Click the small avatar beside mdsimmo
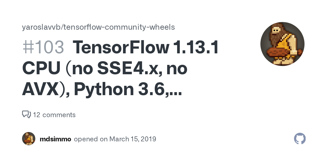Screen dimensions: 331x165 (x=29, y=139)
